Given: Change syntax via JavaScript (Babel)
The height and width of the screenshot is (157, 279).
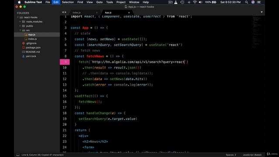Looking at the screenshot, I should click(252, 155).
